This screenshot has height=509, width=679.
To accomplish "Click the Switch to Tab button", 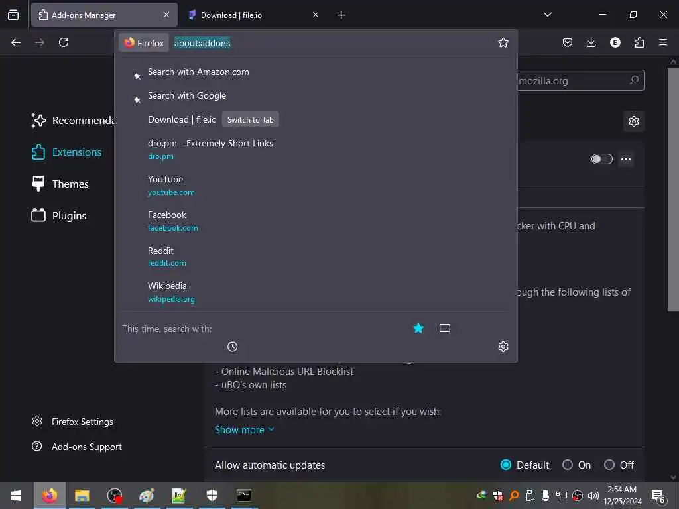I will [x=250, y=120].
